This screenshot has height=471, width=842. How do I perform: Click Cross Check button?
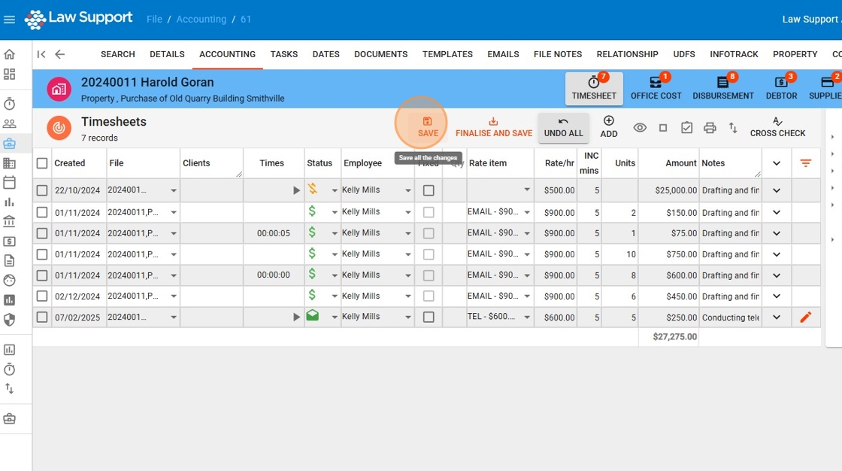point(777,127)
